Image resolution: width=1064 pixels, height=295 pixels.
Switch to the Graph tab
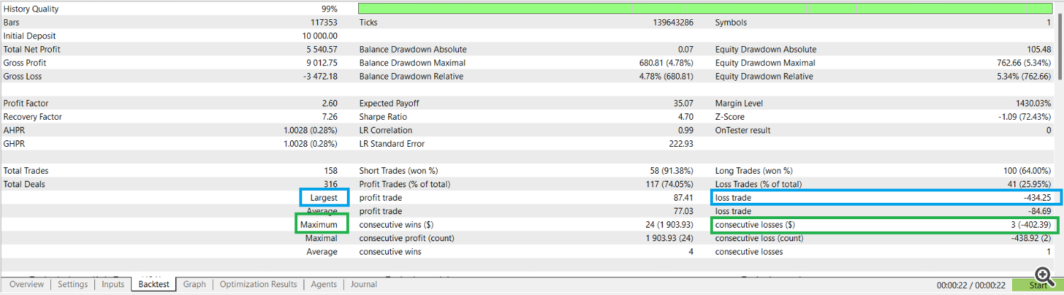(194, 284)
